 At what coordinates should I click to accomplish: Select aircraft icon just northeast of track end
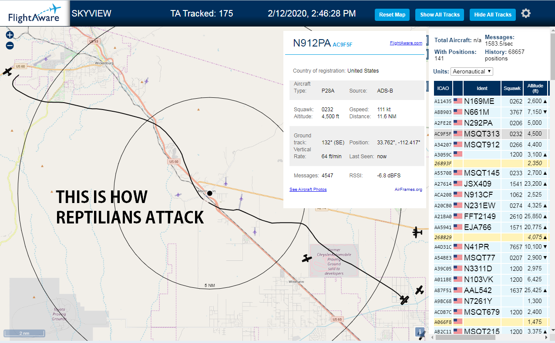tap(419, 290)
